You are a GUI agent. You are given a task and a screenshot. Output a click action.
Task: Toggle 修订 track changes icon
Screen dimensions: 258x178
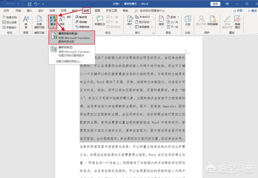point(130,19)
